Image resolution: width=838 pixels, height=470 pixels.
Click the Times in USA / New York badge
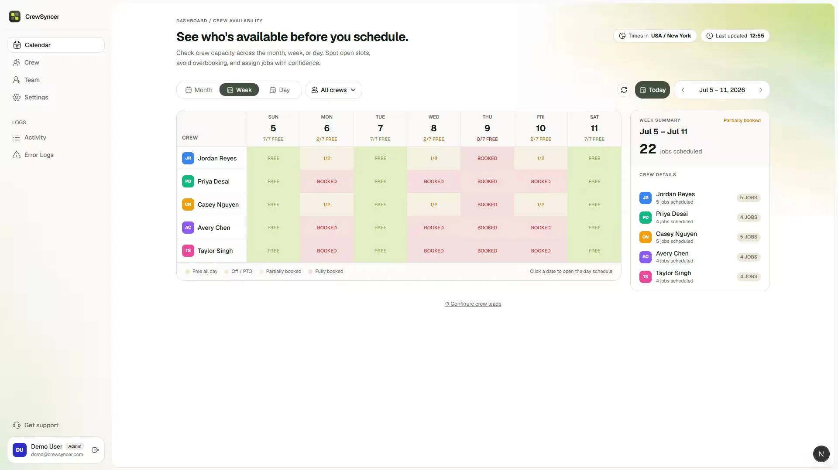[x=655, y=36]
